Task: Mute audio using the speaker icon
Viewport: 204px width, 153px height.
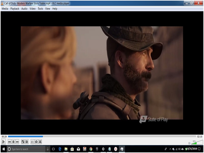Action: pos(189,143)
